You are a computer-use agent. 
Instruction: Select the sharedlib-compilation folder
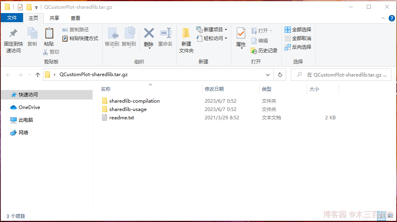tap(134, 101)
